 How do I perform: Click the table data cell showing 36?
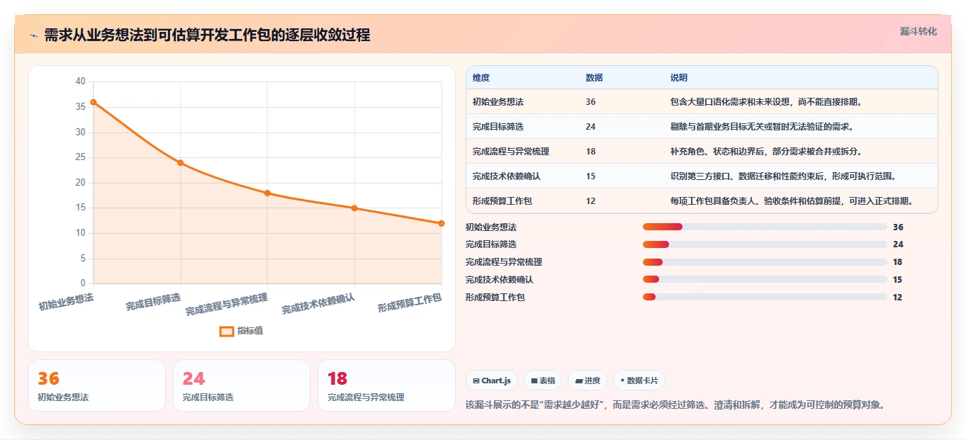591,102
